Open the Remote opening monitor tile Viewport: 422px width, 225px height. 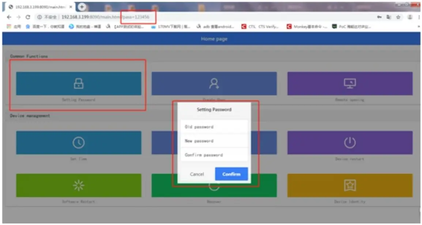(x=350, y=84)
